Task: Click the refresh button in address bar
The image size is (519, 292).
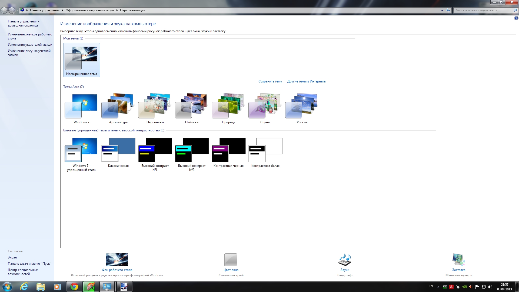Action: (448, 10)
